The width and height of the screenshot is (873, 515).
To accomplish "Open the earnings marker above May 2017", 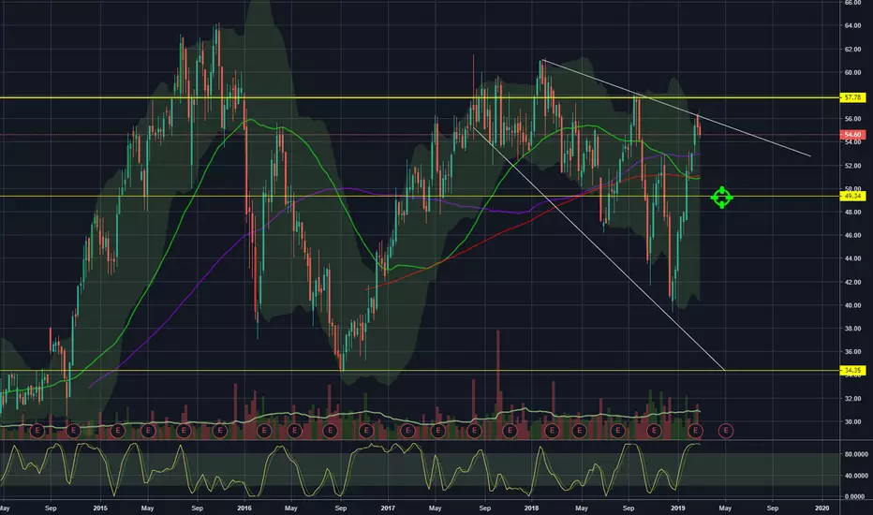I will click(438, 431).
